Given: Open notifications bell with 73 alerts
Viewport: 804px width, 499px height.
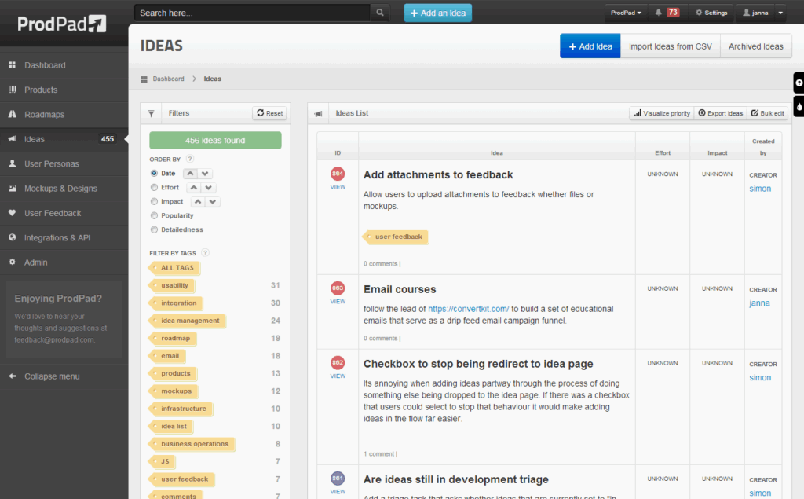Looking at the screenshot, I should pos(667,13).
